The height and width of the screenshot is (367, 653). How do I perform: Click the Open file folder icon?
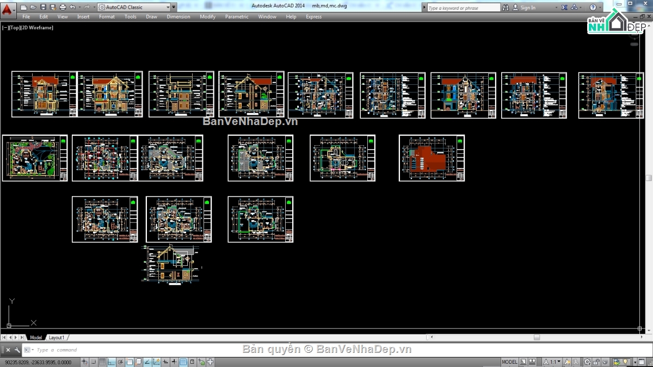pos(33,8)
